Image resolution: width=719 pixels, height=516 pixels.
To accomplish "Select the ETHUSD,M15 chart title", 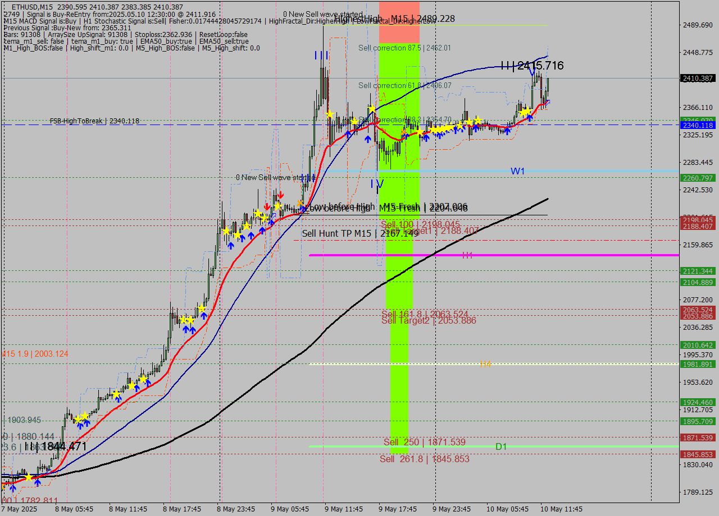I will click(34, 6).
